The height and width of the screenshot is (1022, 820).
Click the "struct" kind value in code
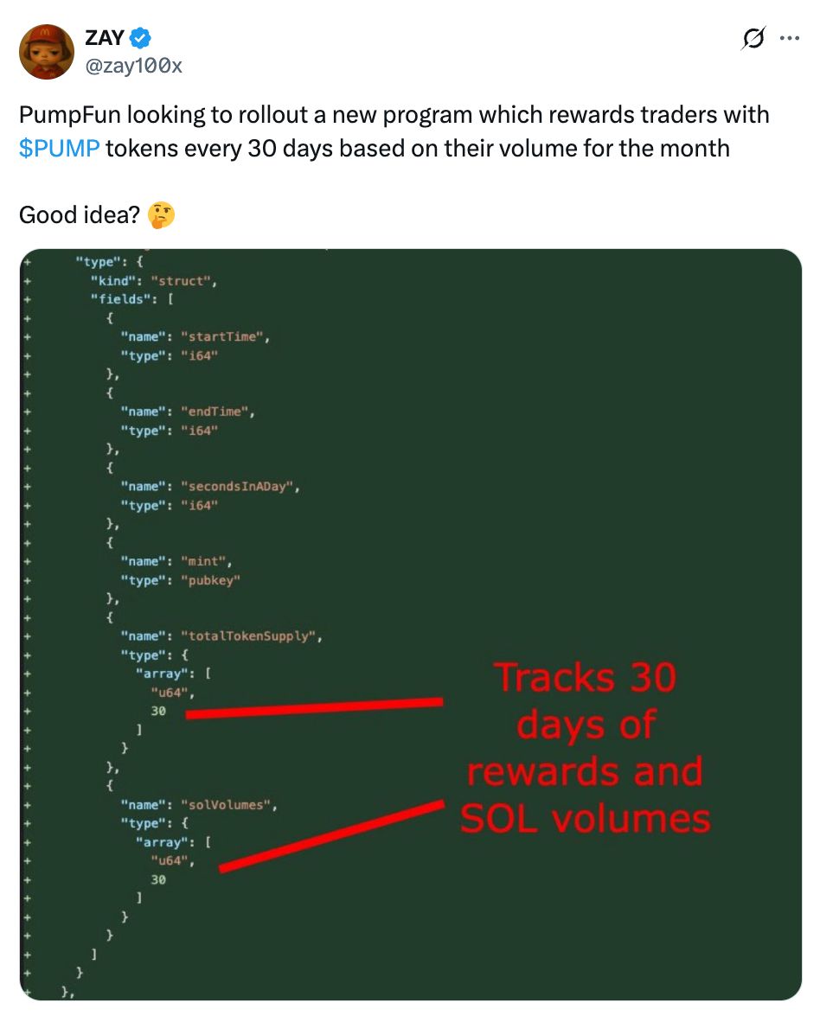(181, 281)
